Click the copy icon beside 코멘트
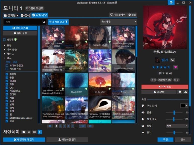 [180, 92]
